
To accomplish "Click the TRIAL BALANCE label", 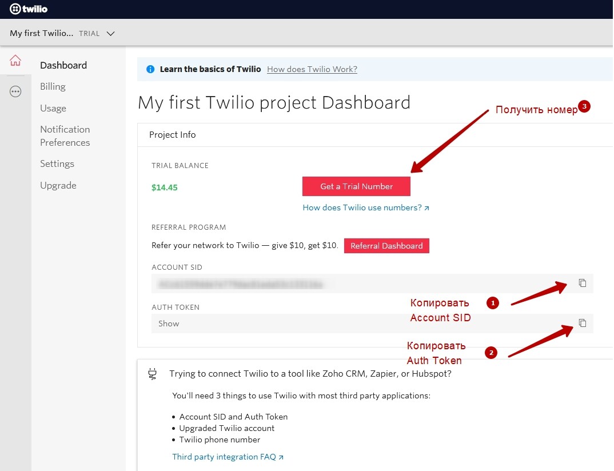I will pos(180,166).
